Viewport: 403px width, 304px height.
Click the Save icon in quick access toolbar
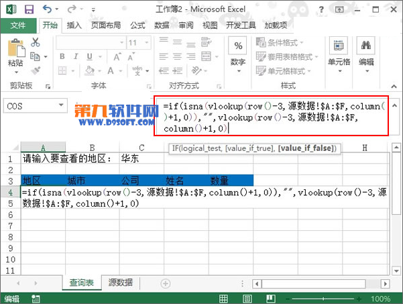[x=29, y=9]
